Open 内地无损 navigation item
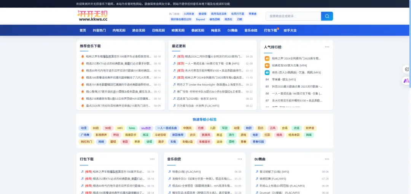Viewport: 411px width, 194px height. point(119,30)
